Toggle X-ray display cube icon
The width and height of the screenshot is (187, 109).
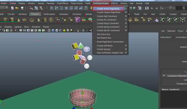[83, 31]
